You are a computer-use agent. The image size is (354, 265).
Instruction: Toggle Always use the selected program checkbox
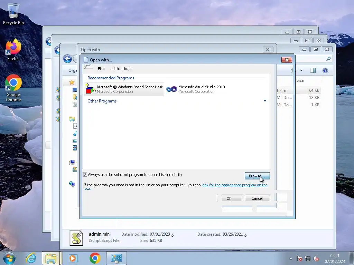pyautogui.click(x=85, y=174)
